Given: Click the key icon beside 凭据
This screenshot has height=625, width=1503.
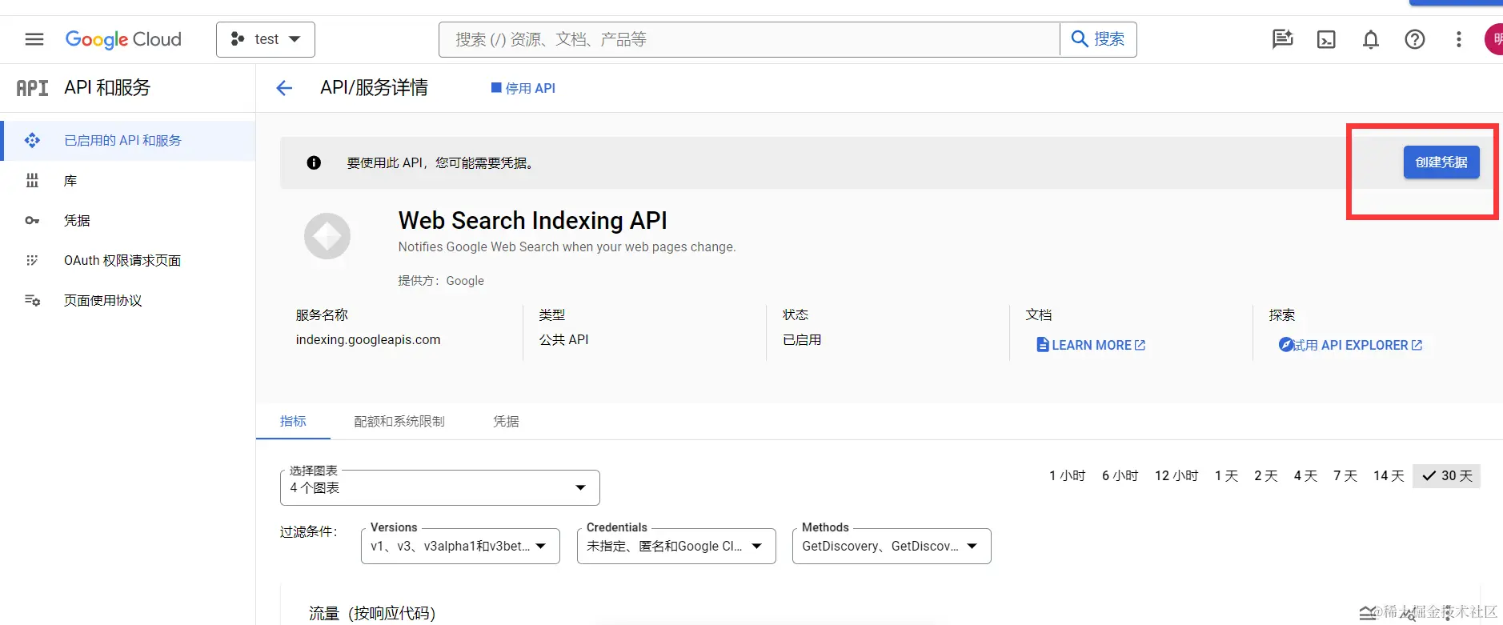Looking at the screenshot, I should click(x=32, y=221).
